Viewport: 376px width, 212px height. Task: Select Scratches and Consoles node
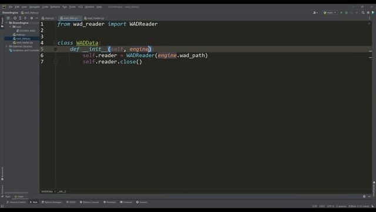coord(24,51)
